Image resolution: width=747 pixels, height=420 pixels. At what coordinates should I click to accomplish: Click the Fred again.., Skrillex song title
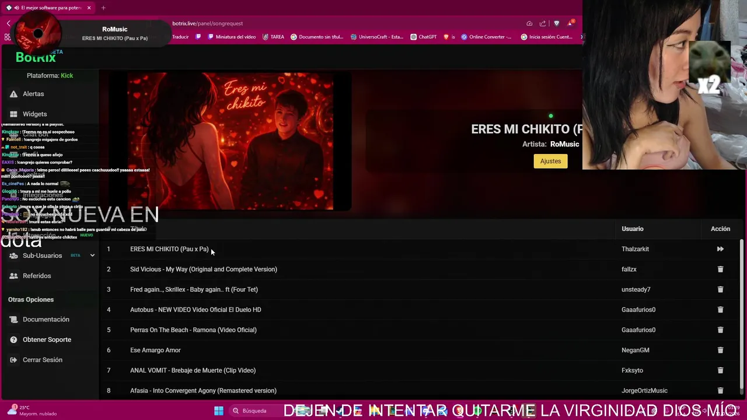[194, 289]
